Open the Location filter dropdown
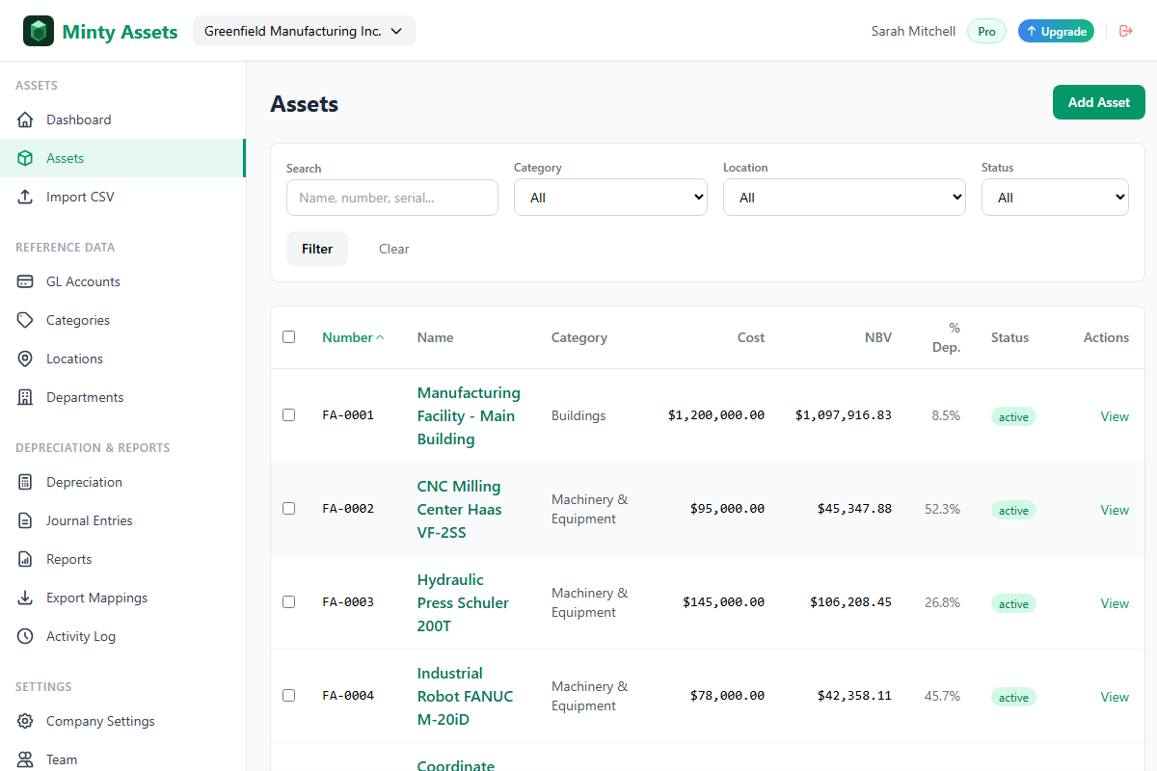 845,197
